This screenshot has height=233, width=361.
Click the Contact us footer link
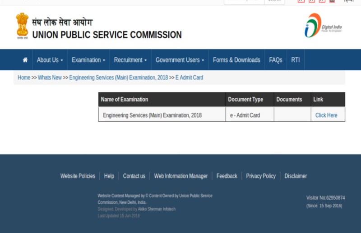point(134,176)
